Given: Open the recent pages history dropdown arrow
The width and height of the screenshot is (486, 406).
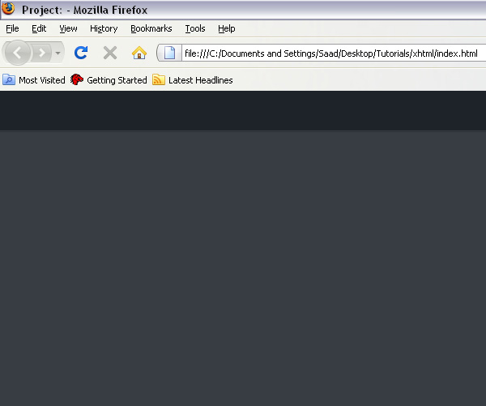Looking at the screenshot, I should (x=58, y=53).
